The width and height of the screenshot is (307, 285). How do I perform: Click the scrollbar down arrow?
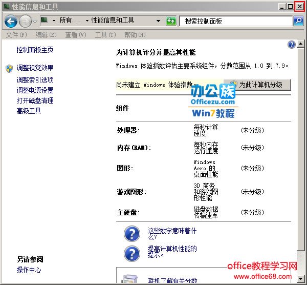[x=300, y=278]
